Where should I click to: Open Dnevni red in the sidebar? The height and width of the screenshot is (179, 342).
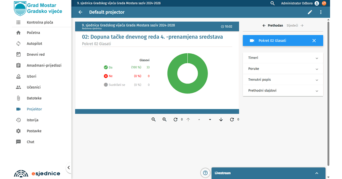pyautogui.click(x=35, y=54)
